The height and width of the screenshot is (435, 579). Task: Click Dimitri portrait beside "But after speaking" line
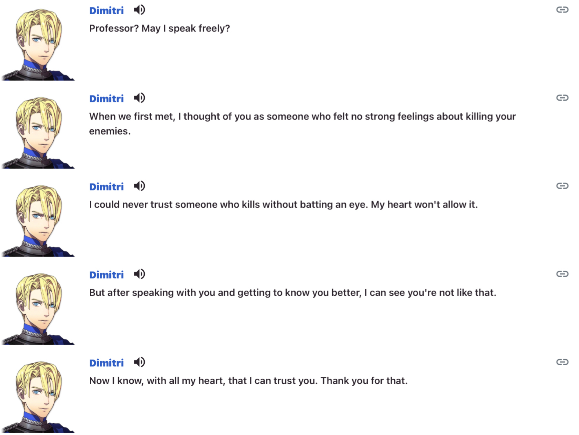click(x=38, y=308)
